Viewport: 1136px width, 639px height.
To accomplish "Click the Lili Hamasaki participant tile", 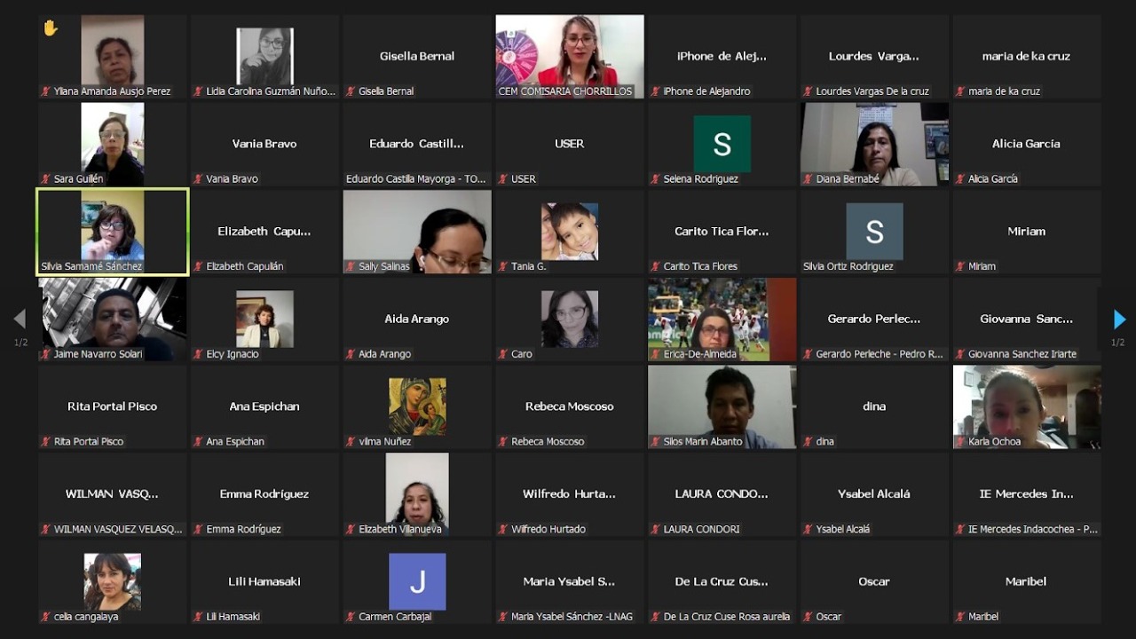I will [264, 582].
